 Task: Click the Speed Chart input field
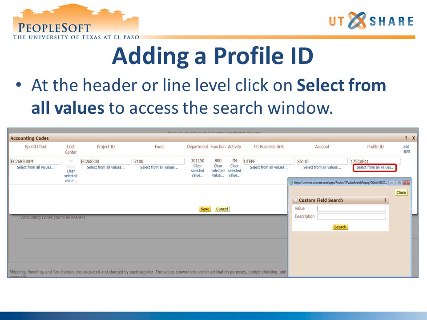click(36, 161)
